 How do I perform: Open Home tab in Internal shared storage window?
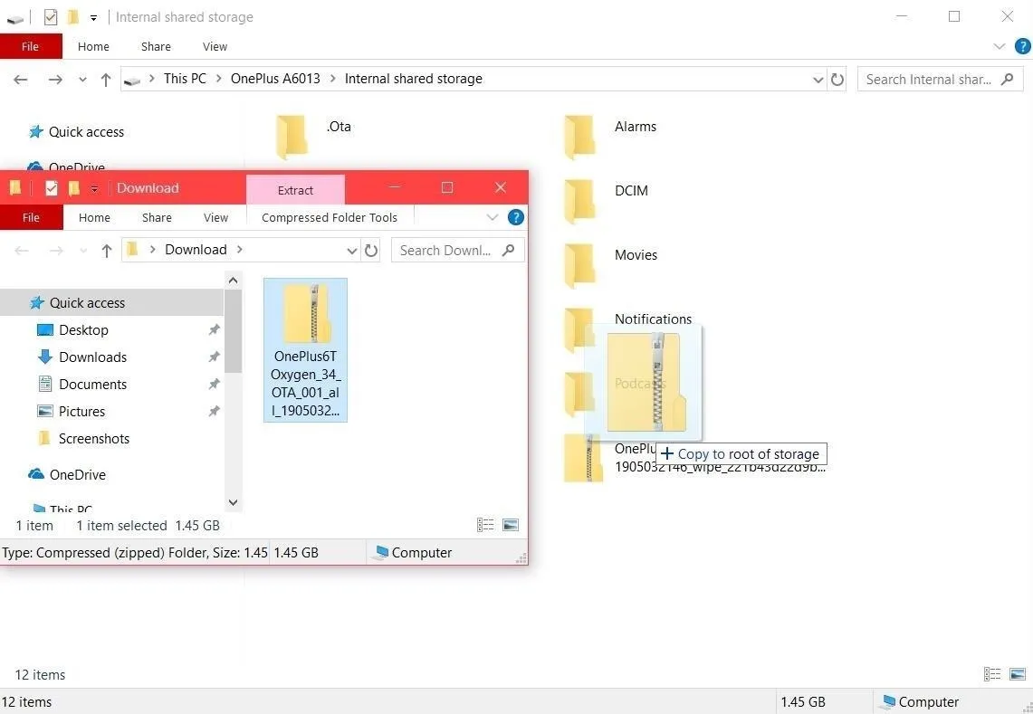point(93,47)
